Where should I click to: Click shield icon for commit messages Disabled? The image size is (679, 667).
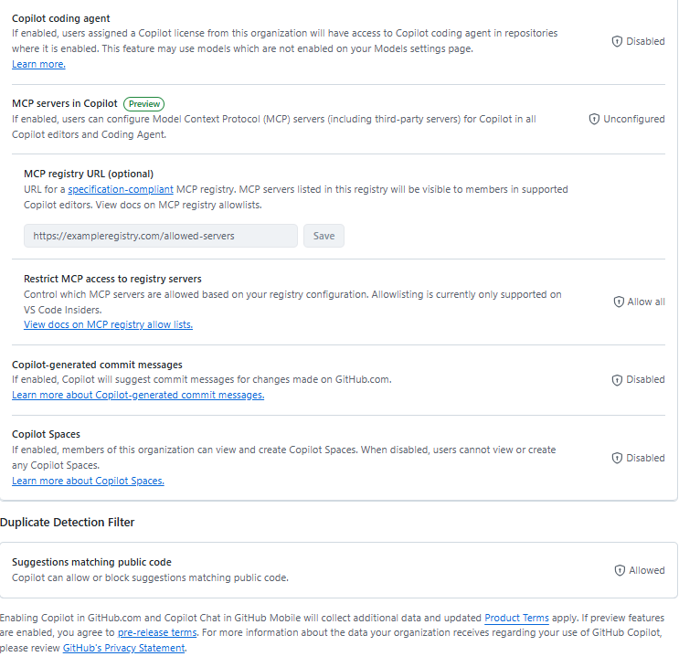pos(617,380)
